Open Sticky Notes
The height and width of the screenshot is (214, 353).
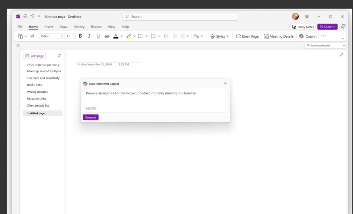click(303, 27)
